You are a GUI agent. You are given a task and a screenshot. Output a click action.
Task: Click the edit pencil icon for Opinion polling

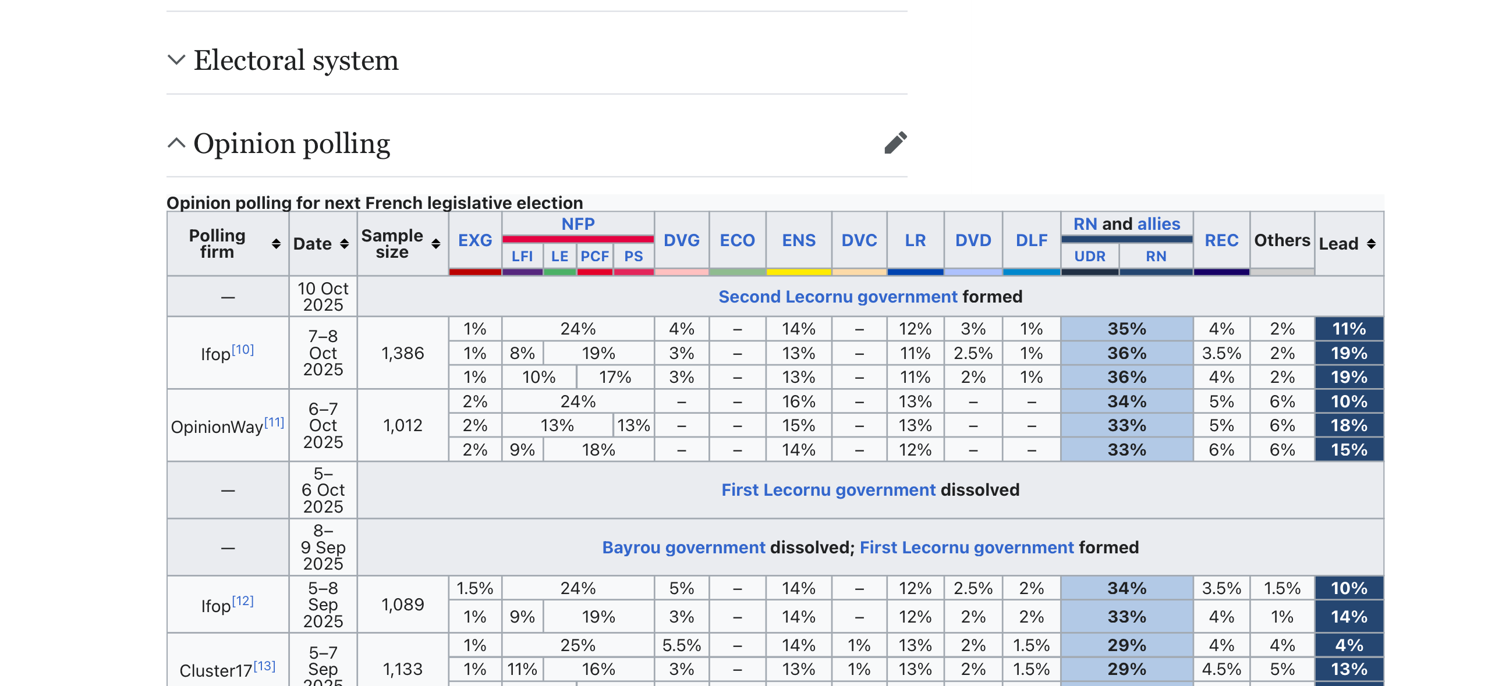[x=895, y=143]
